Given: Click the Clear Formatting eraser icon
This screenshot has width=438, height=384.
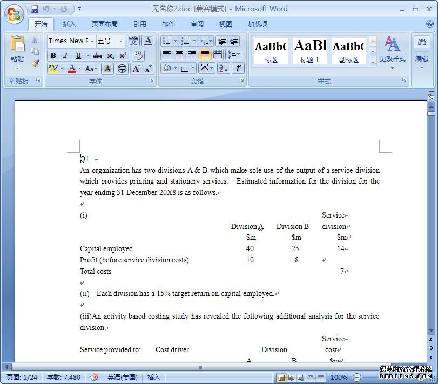Looking at the screenshot, I should click(x=138, y=56).
